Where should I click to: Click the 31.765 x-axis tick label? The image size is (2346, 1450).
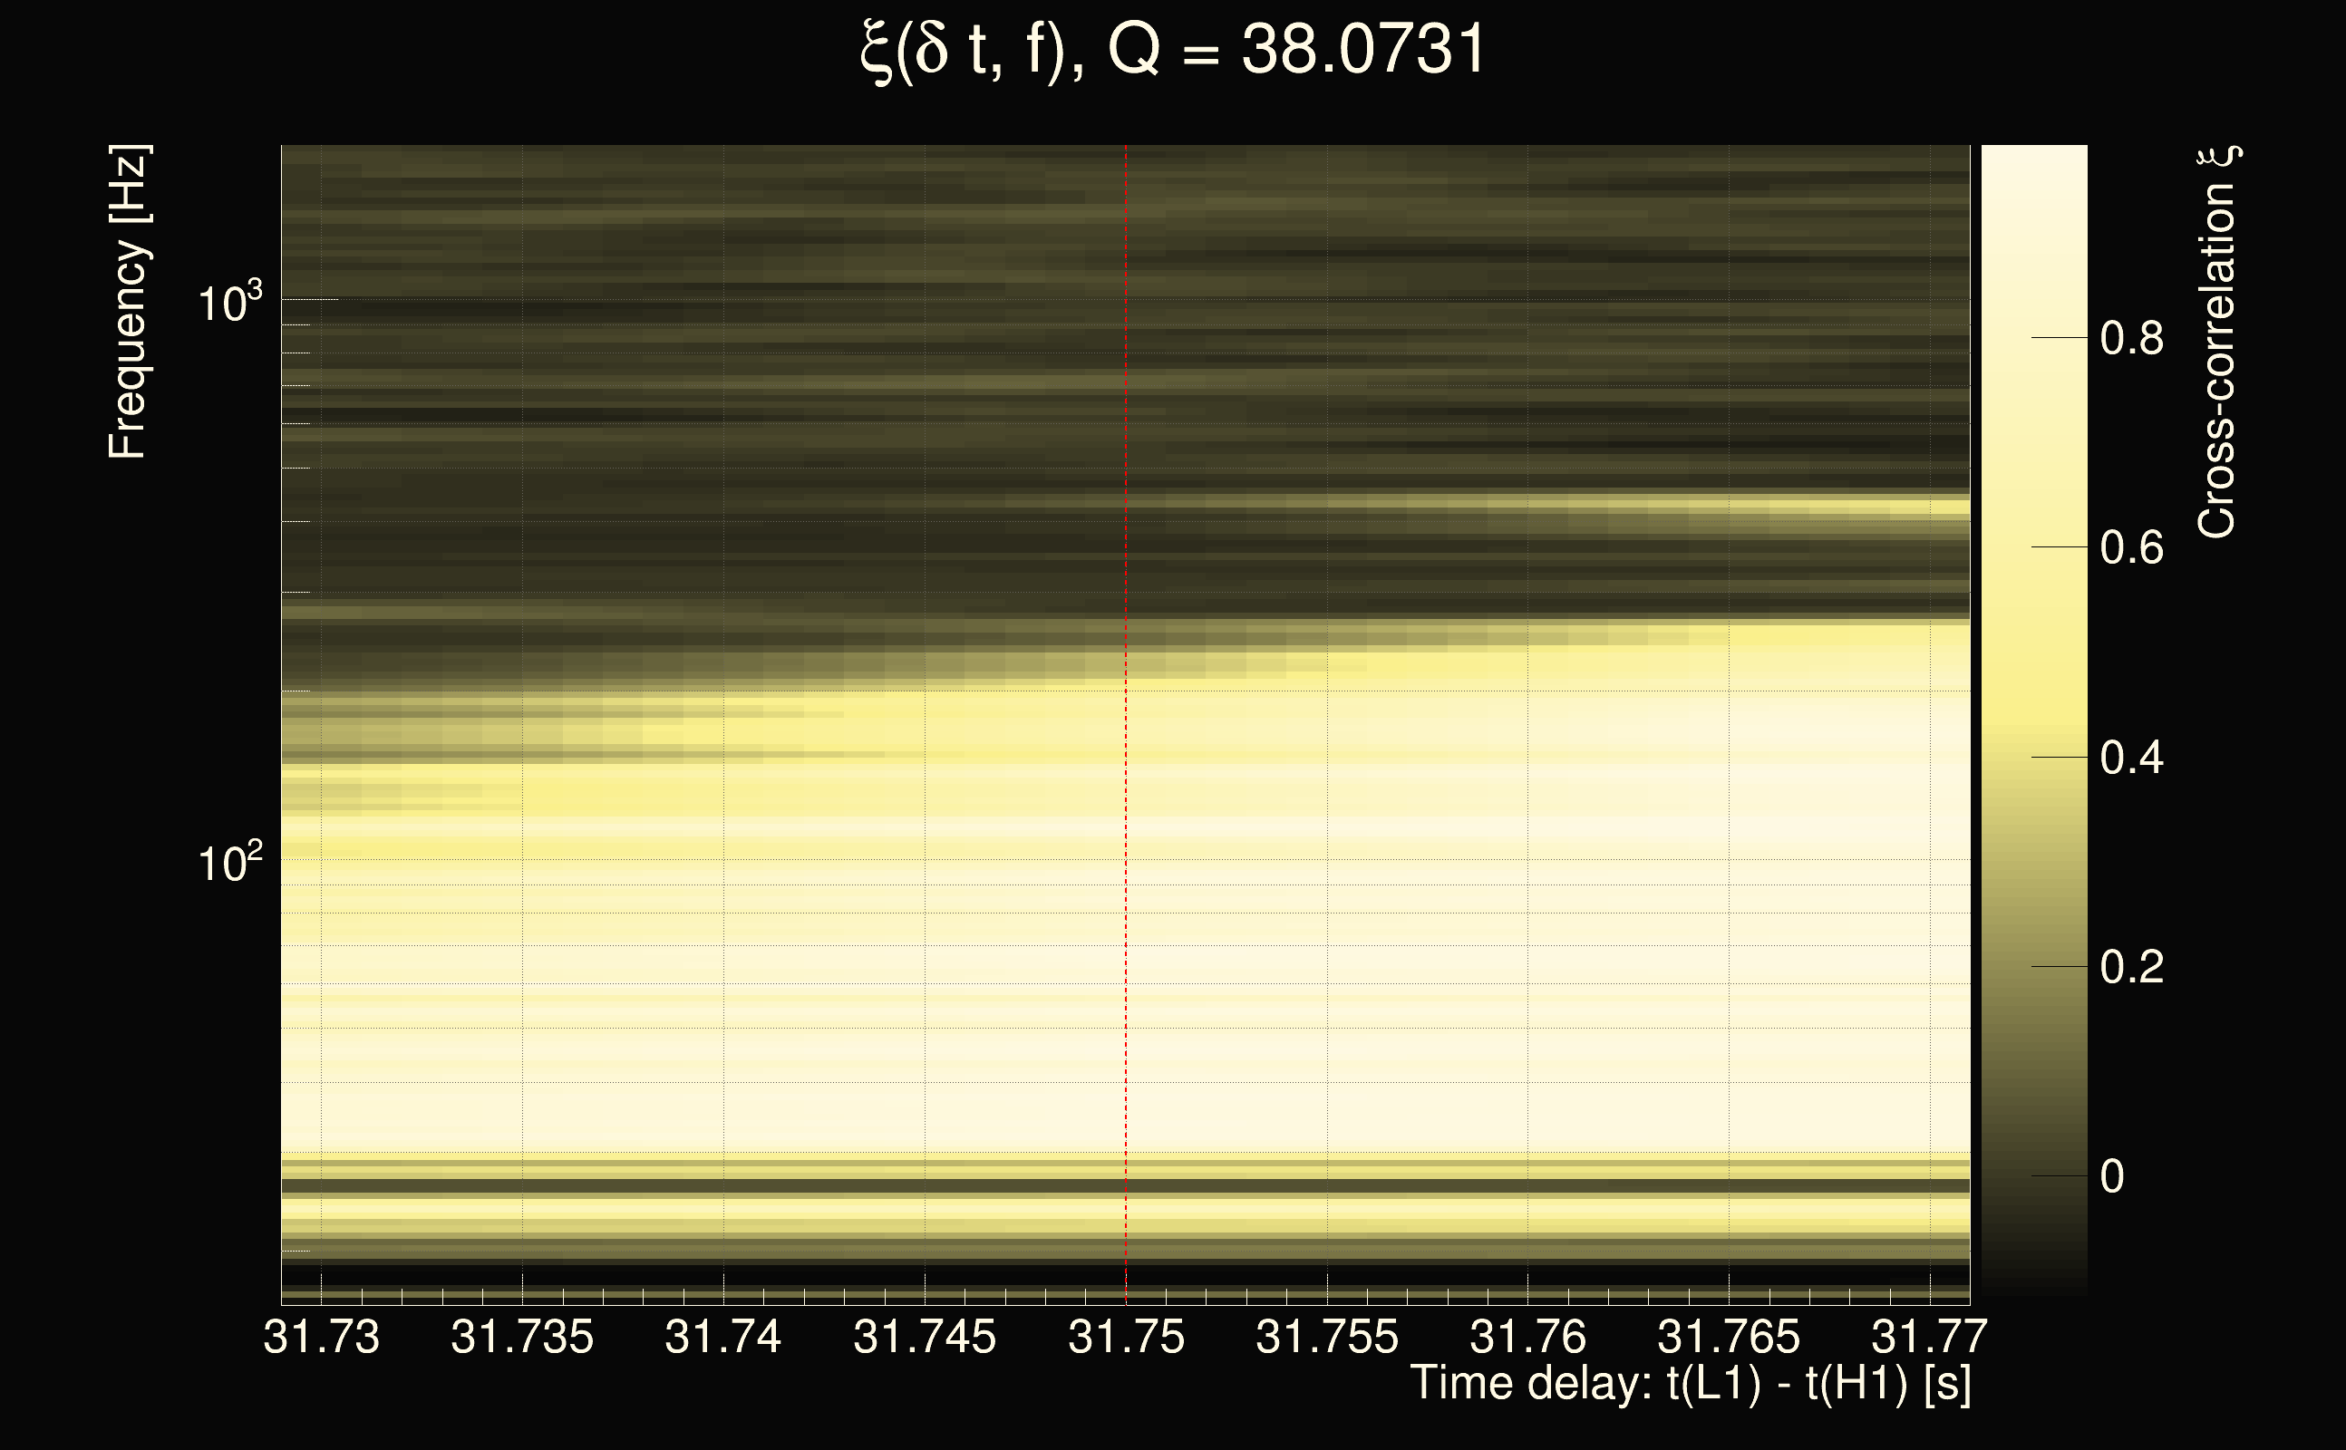(x=1729, y=1337)
